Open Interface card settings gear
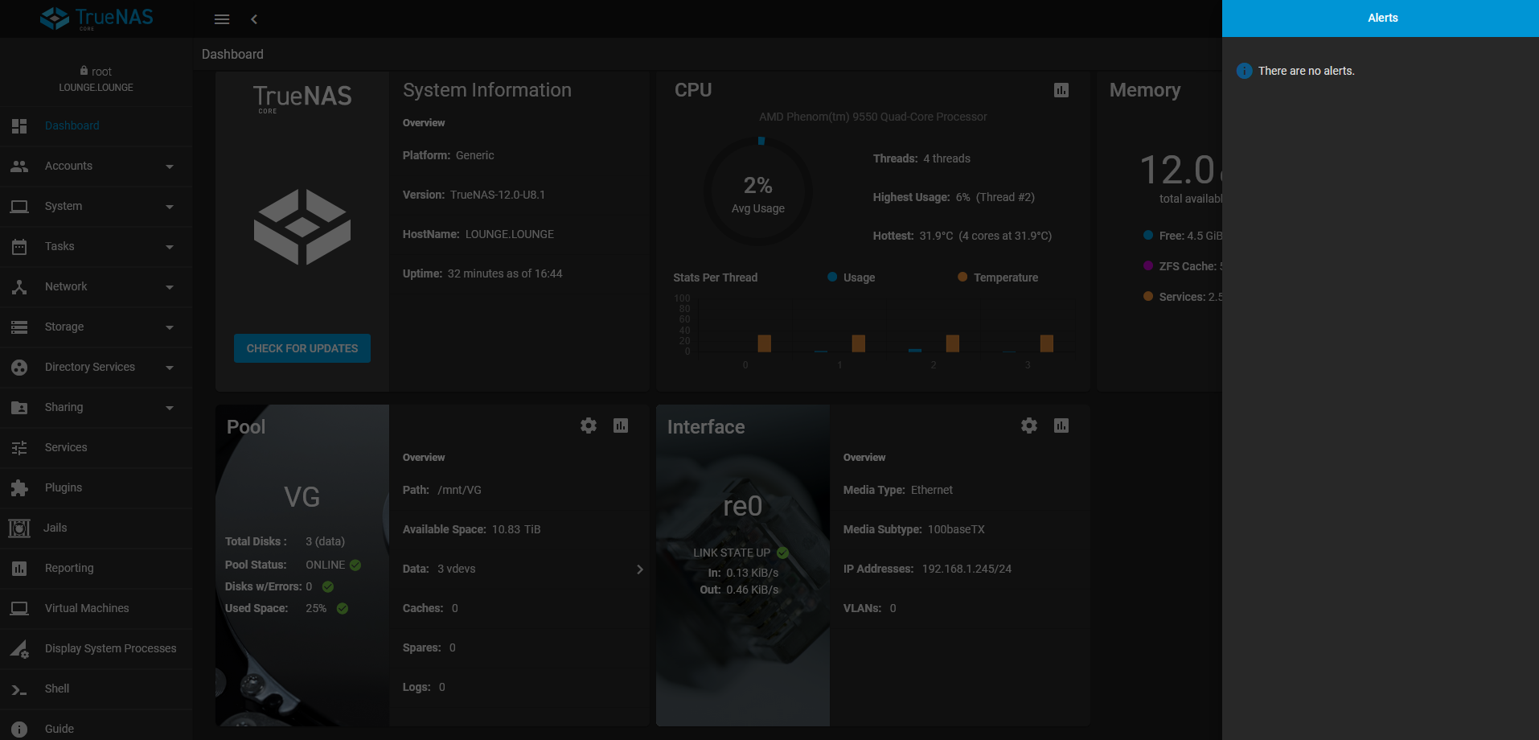The height and width of the screenshot is (740, 1539). point(1029,425)
